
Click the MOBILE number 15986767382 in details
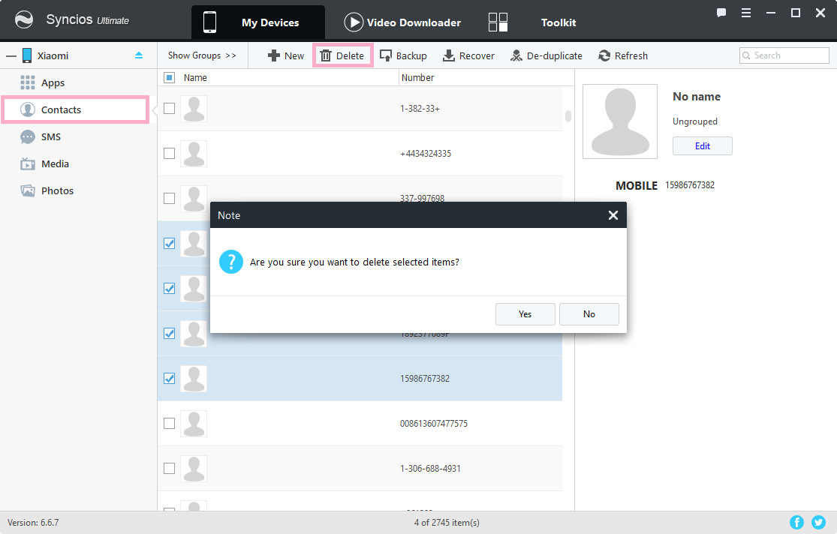[690, 185]
